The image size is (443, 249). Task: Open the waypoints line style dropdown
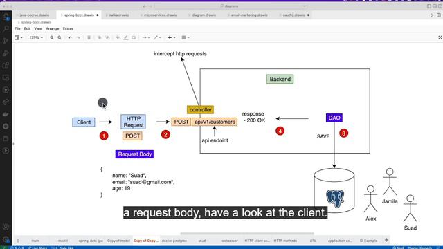click(x=157, y=37)
